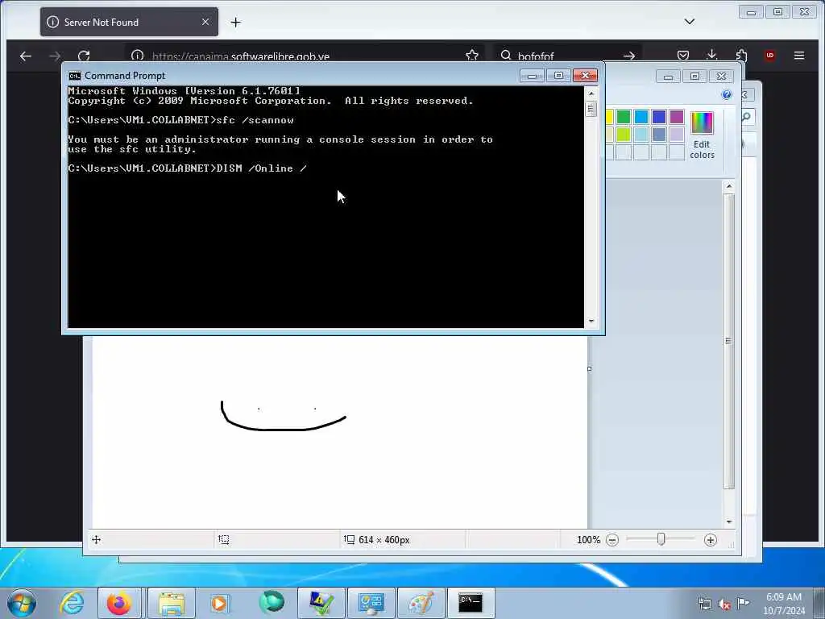Open Paint Help with the question mark icon

tap(727, 94)
